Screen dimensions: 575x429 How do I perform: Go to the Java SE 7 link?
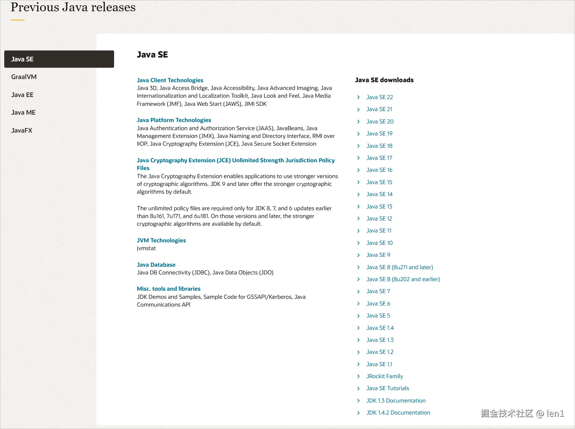coord(378,291)
